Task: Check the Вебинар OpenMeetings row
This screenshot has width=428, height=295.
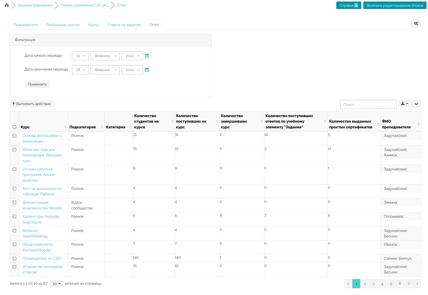Action: click(14, 231)
